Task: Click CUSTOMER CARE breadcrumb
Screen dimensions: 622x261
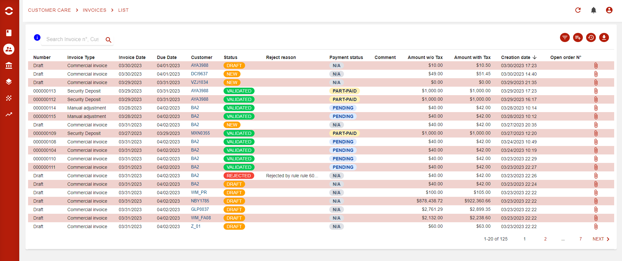Action: pos(49,10)
